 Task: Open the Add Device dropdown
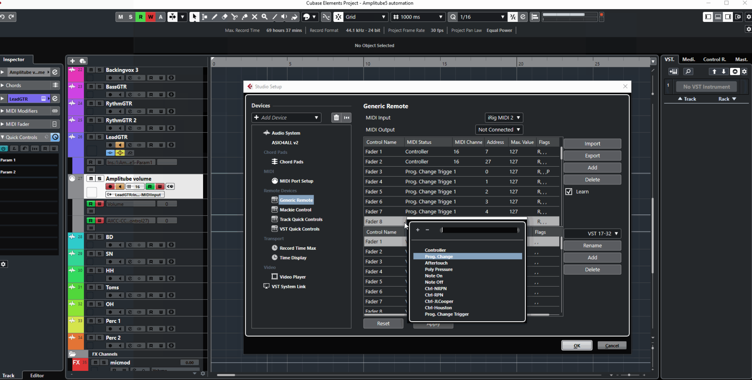(286, 118)
